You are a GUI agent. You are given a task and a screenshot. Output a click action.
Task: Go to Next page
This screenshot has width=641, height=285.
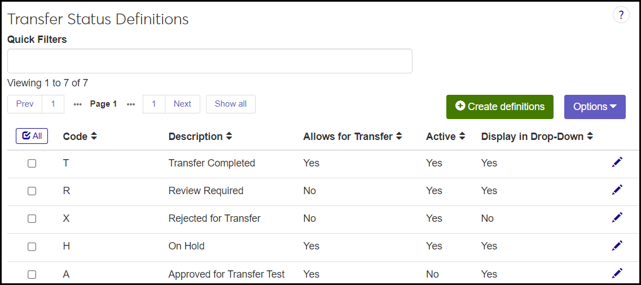coord(182,104)
